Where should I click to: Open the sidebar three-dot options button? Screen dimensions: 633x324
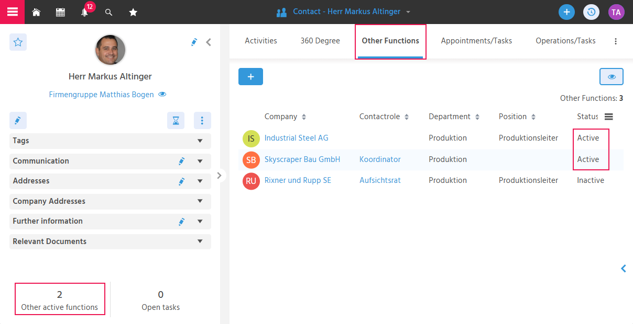(202, 121)
